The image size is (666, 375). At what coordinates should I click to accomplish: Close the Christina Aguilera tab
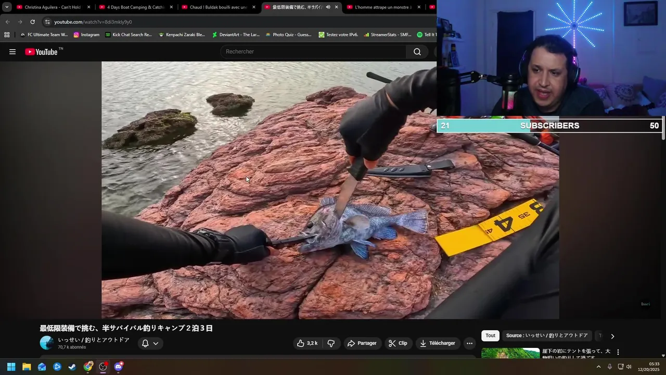tap(88, 7)
